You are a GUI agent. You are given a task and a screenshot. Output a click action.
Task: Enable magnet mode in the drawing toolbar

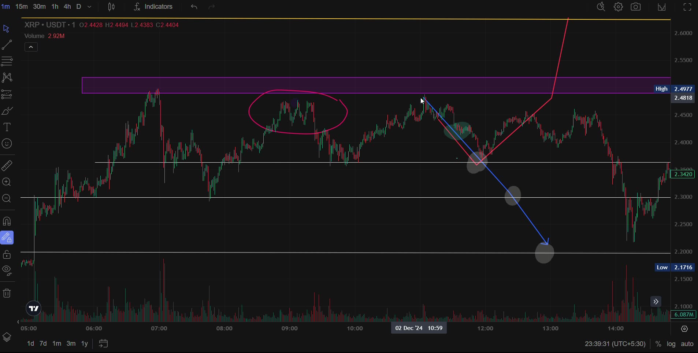point(6,221)
